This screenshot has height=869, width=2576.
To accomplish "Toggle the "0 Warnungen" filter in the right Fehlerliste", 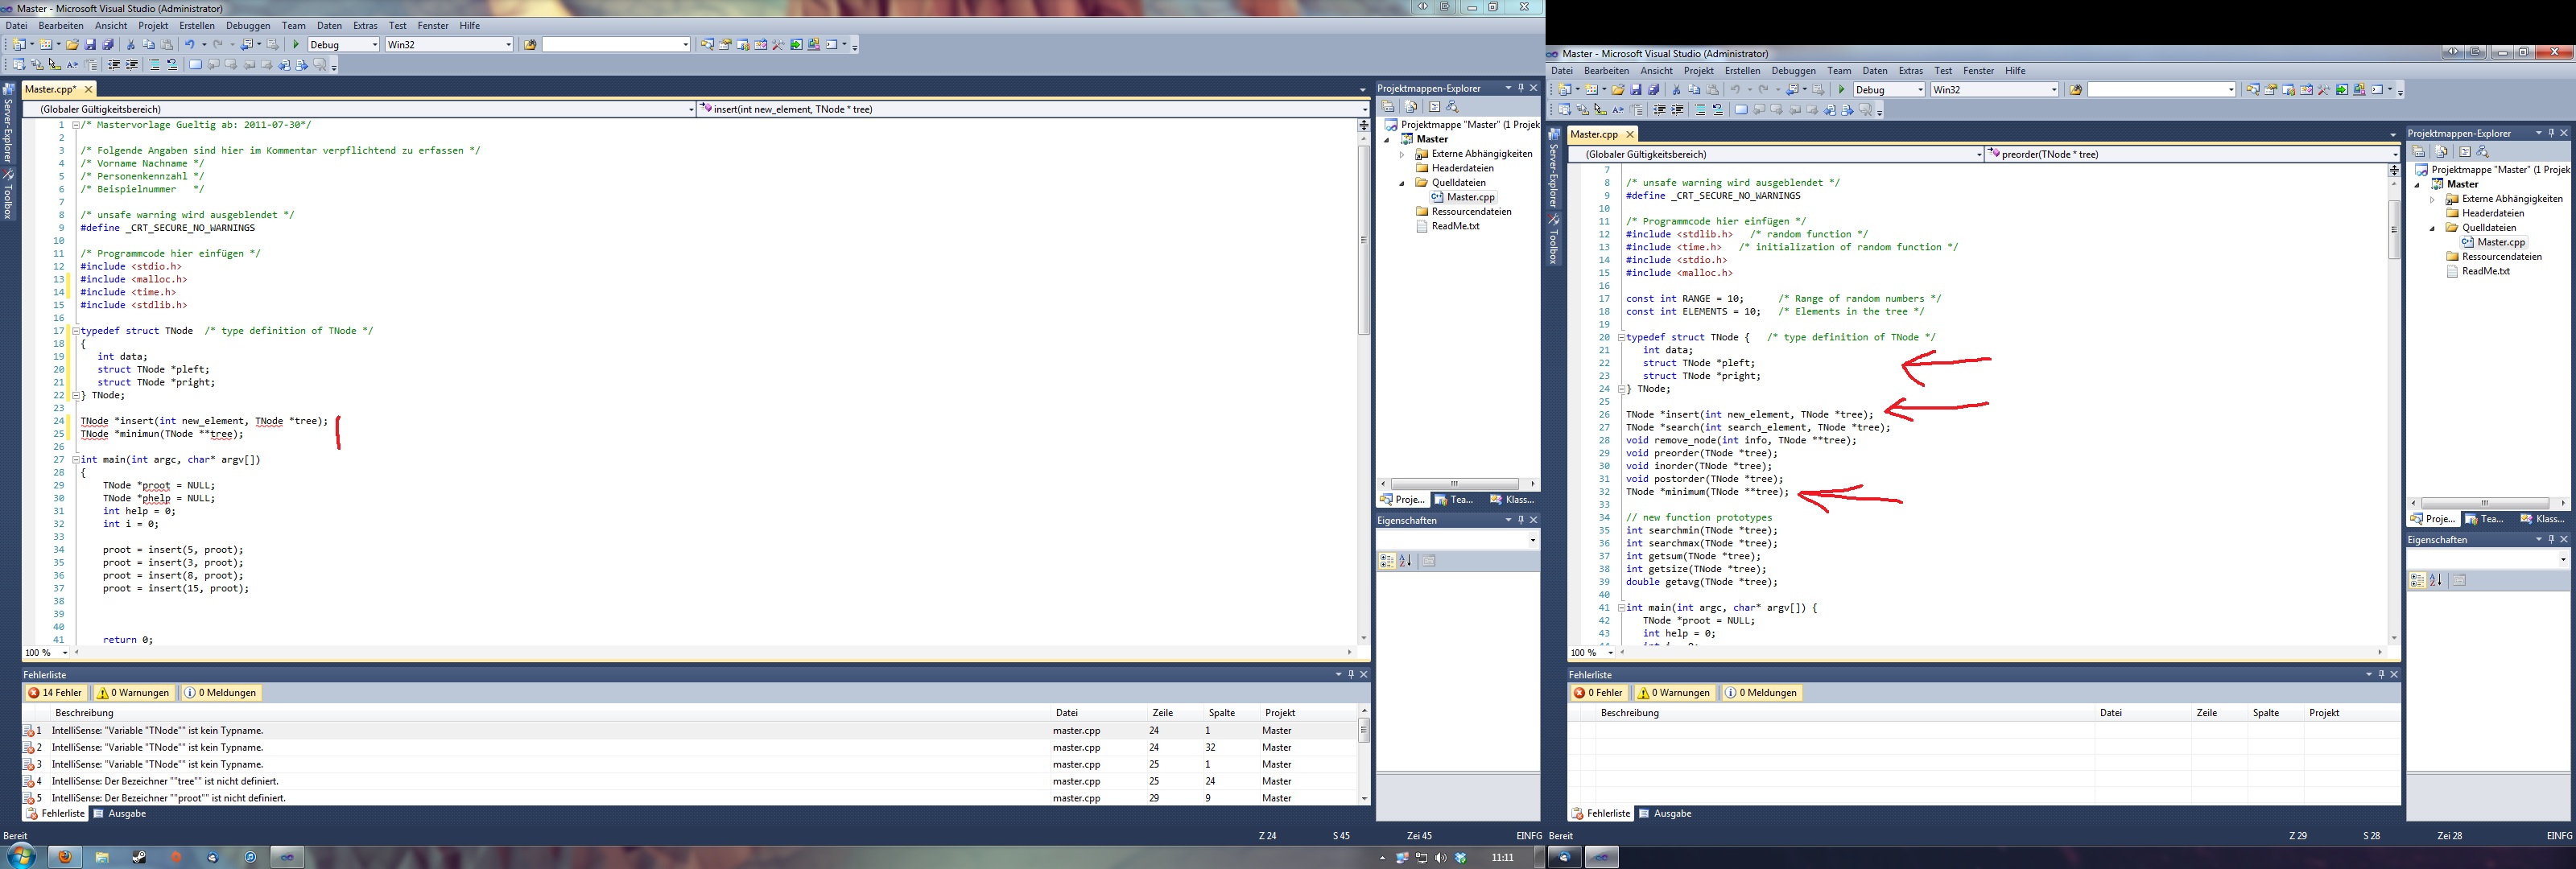I will [x=1674, y=692].
